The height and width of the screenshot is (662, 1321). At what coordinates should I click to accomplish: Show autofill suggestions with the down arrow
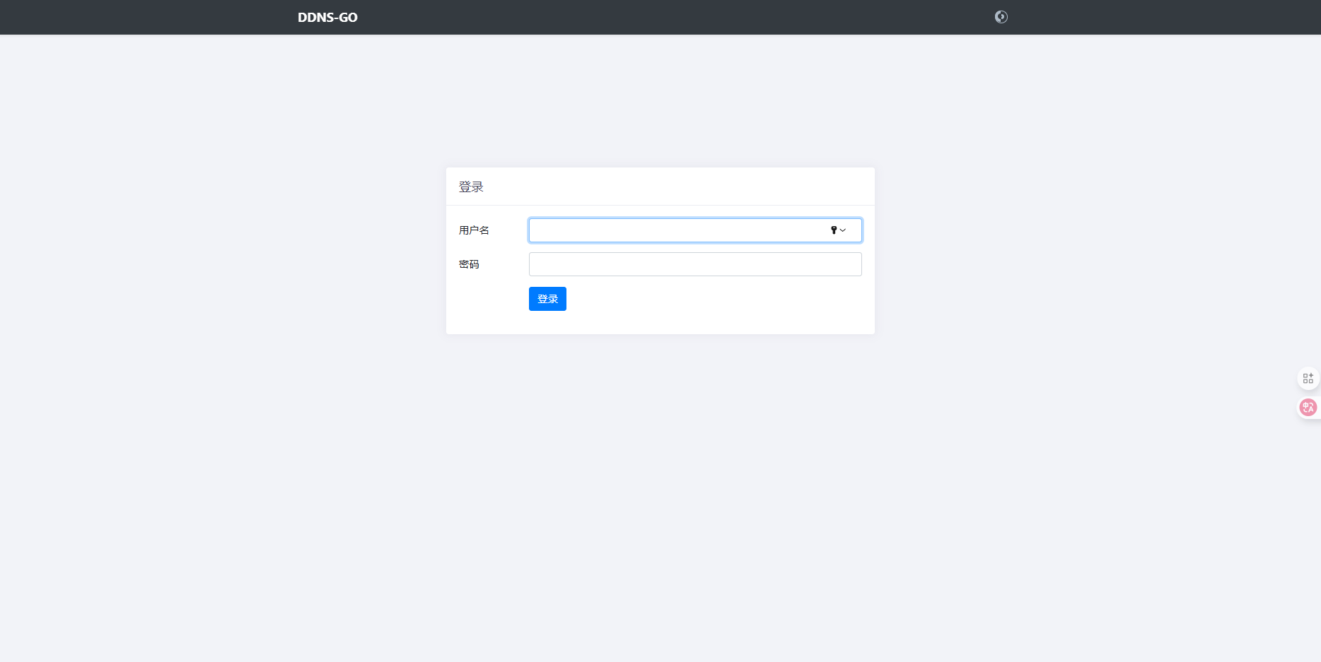[x=843, y=230]
